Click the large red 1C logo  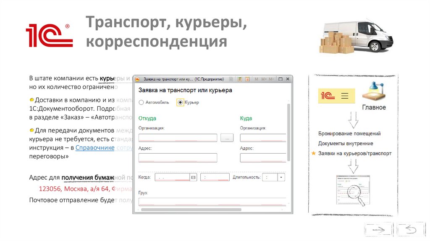(x=50, y=35)
